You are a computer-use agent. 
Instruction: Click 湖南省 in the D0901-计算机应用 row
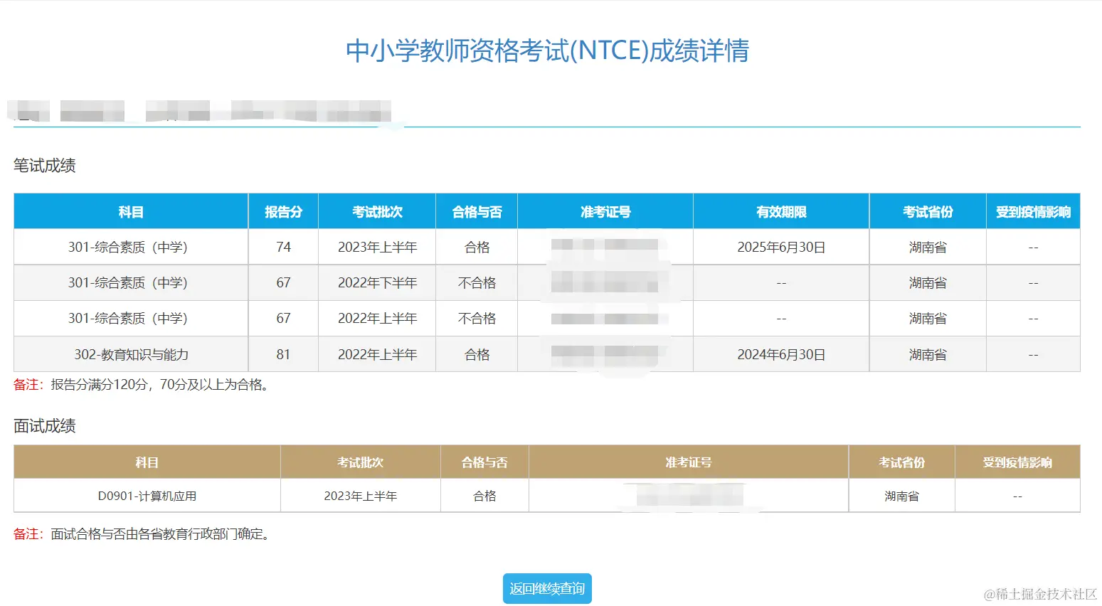click(901, 496)
